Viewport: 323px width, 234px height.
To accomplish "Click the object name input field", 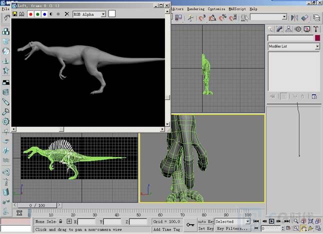I will pyautogui.click(x=290, y=38).
